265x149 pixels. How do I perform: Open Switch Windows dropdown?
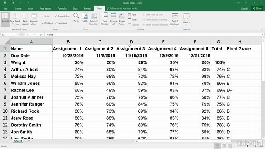175,19
